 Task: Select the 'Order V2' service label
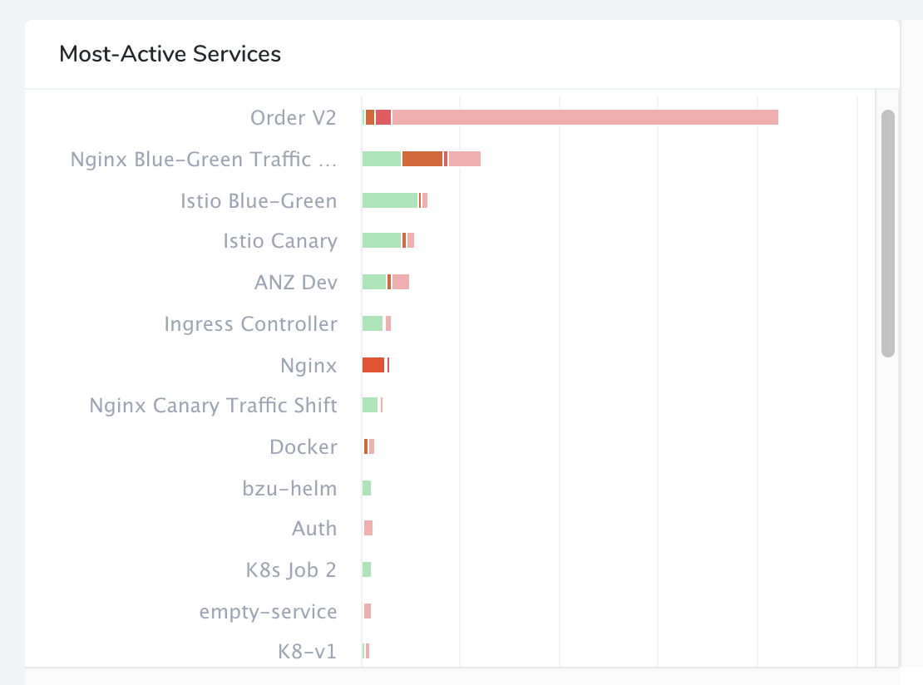click(x=294, y=118)
